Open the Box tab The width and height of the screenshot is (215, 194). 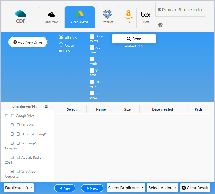tap(146, 17)
